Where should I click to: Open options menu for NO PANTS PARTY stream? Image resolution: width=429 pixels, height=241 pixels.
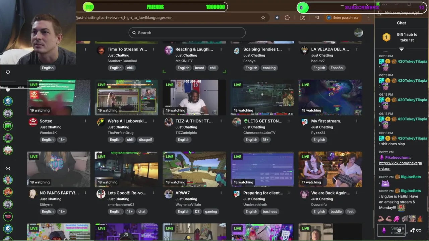tap(85, 193)
